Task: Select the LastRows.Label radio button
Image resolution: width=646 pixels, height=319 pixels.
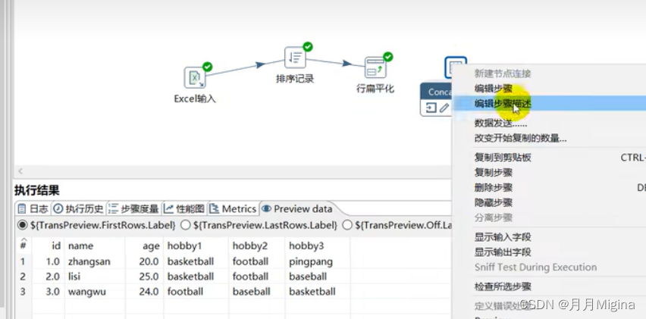Action: (186, 225)
